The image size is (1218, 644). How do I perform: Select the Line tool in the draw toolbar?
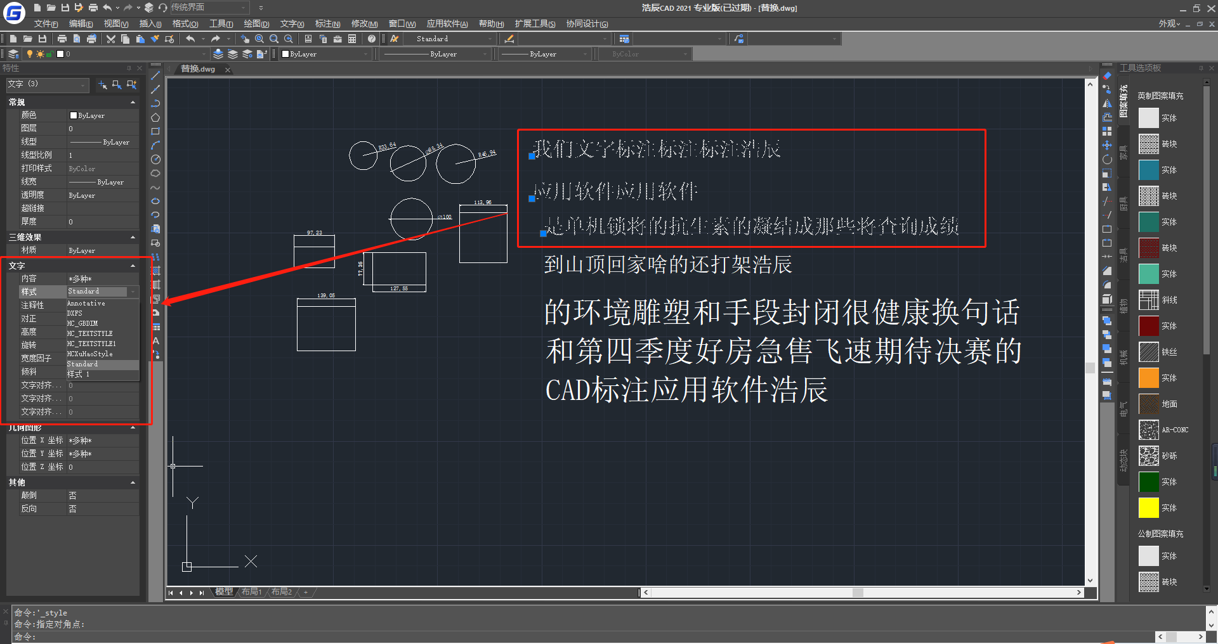point(155,75)
